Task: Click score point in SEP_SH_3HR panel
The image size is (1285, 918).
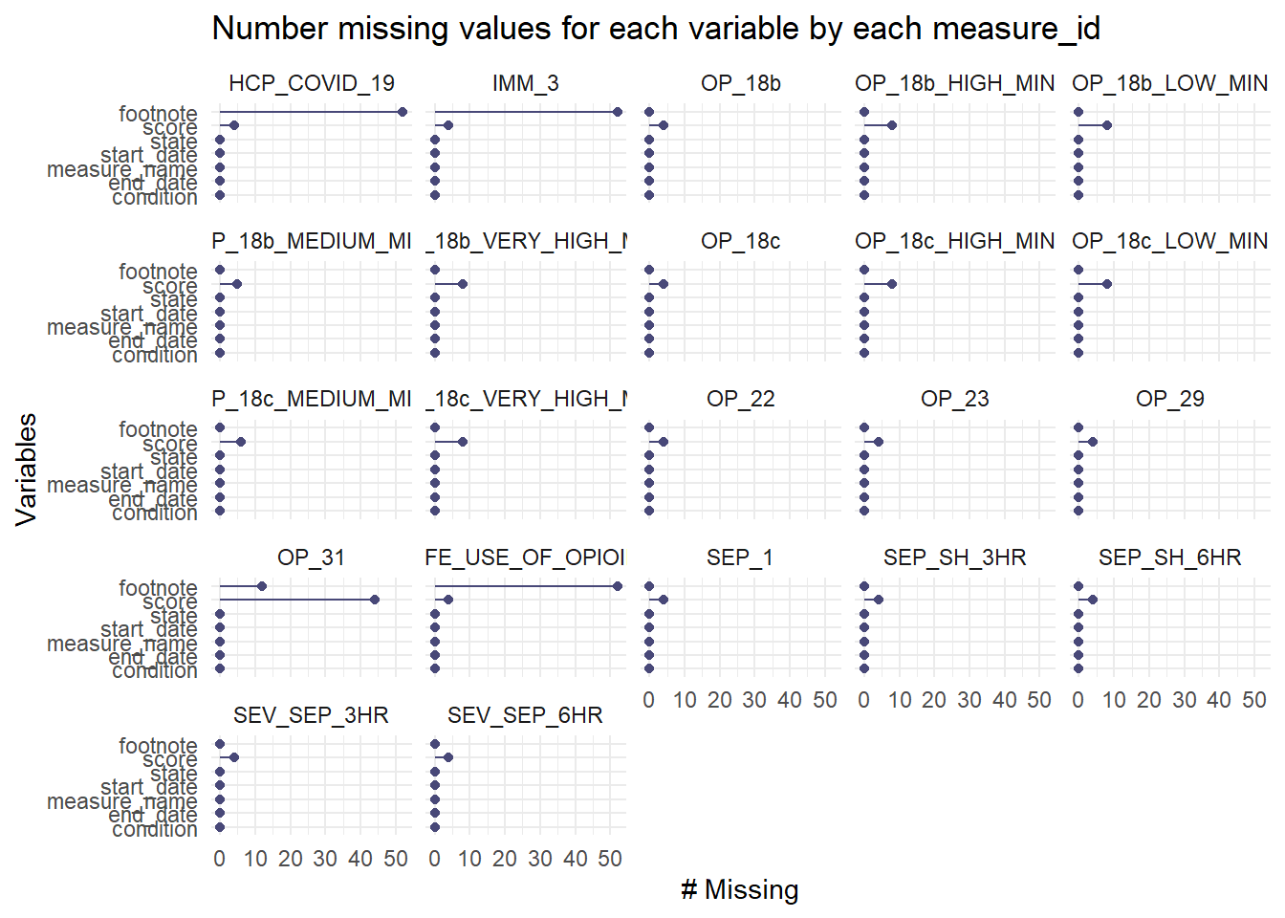Action: [879, 600]
